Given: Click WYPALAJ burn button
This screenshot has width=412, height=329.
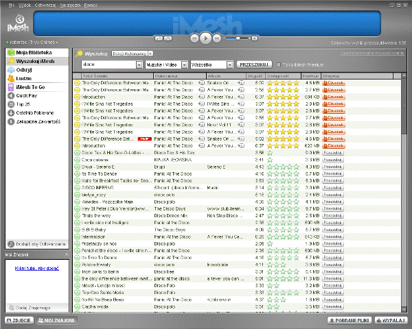Looking at the screenshot, I should point(391,320).
